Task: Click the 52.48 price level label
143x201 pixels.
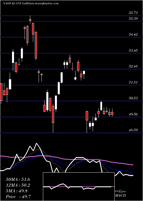Action: point(133,66)
